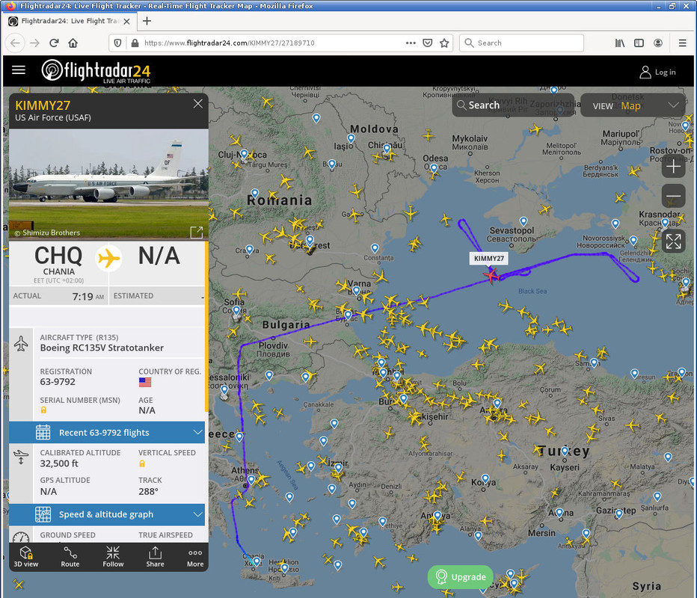Open Firefox Library
Screen dimensions: 697x598
point(620,43)
